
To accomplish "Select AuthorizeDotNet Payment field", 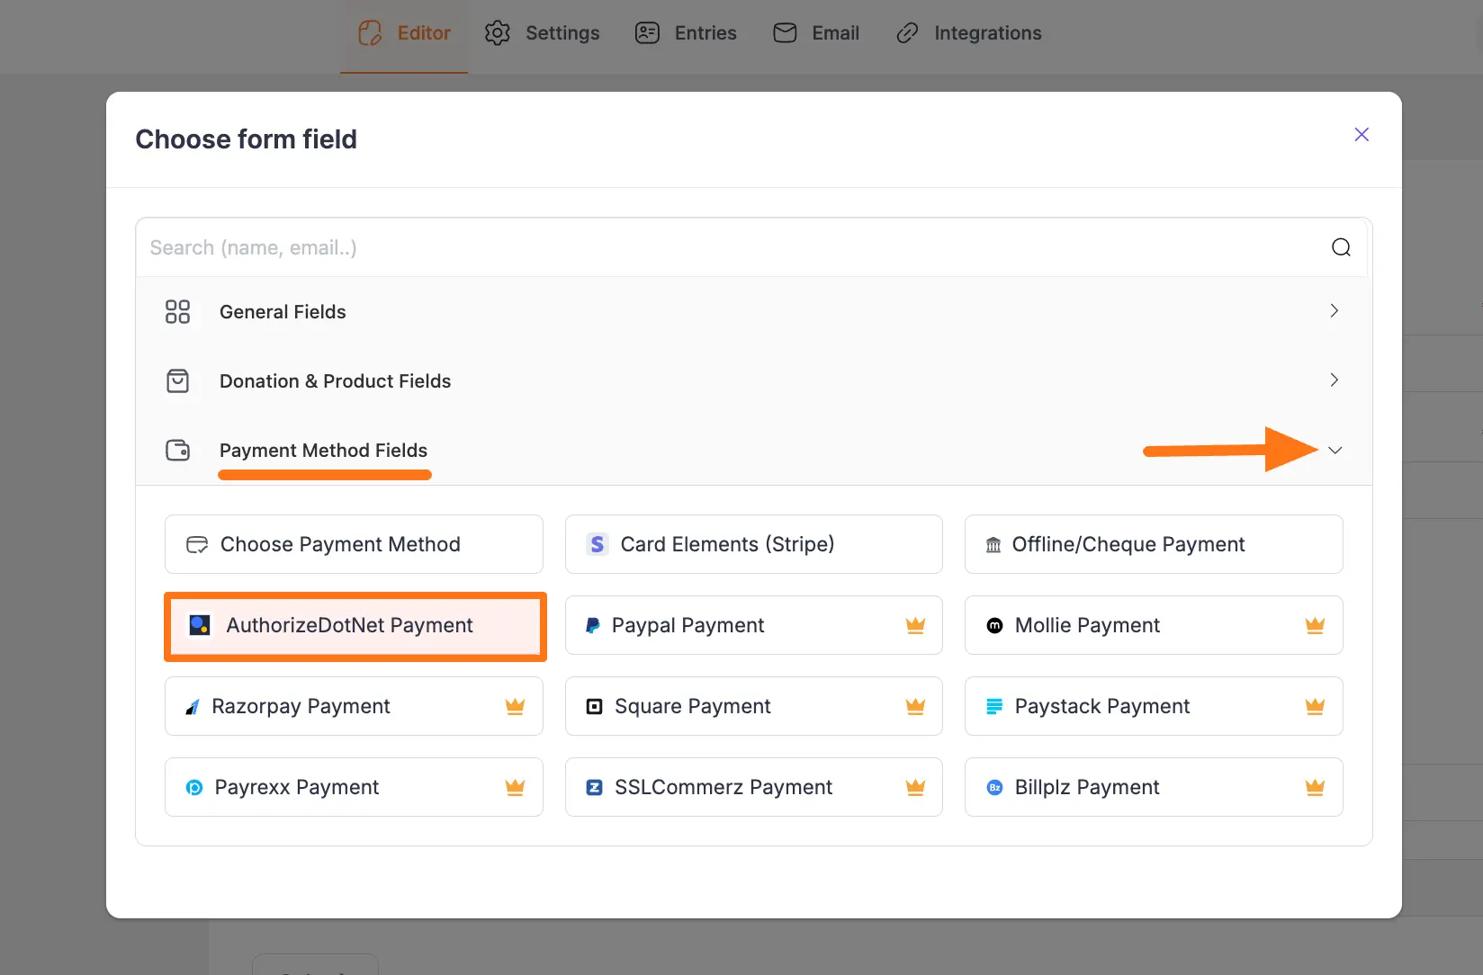I will pyautogui.click(x=355, y=625).
